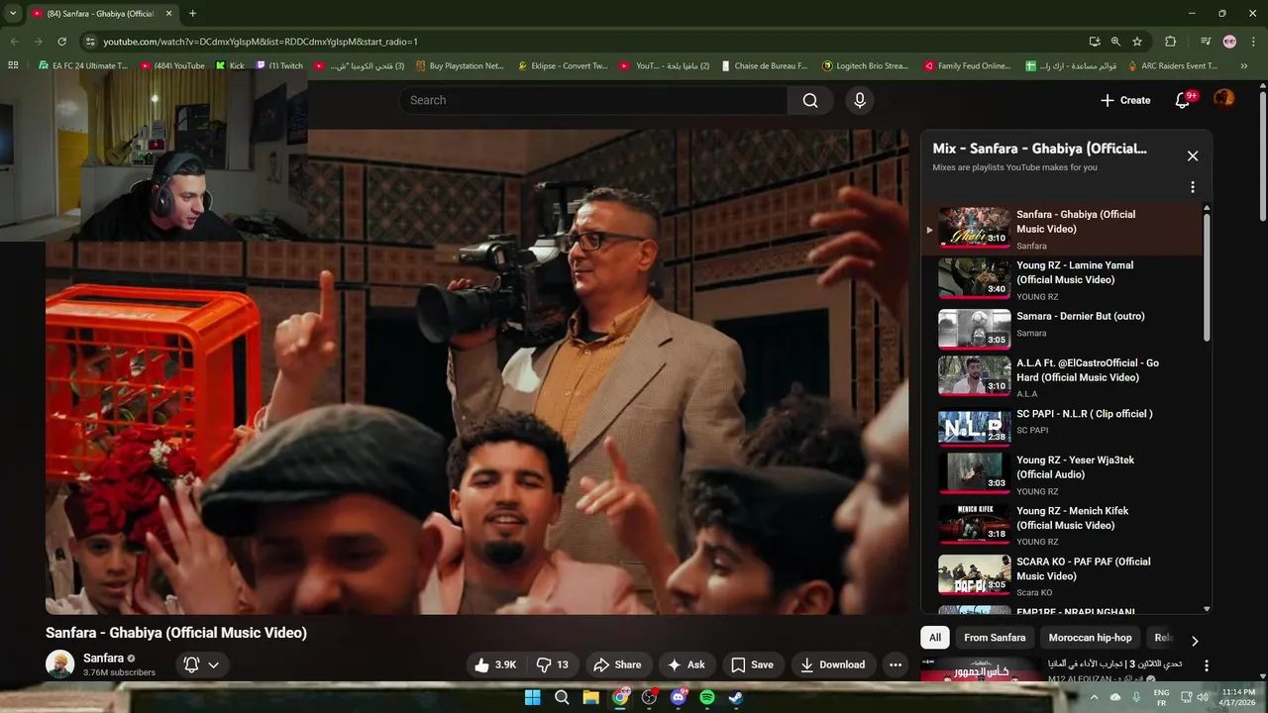Show hidden system tray icons
The height and width of the screenshot is (713, 1268).
(1096, 697)
